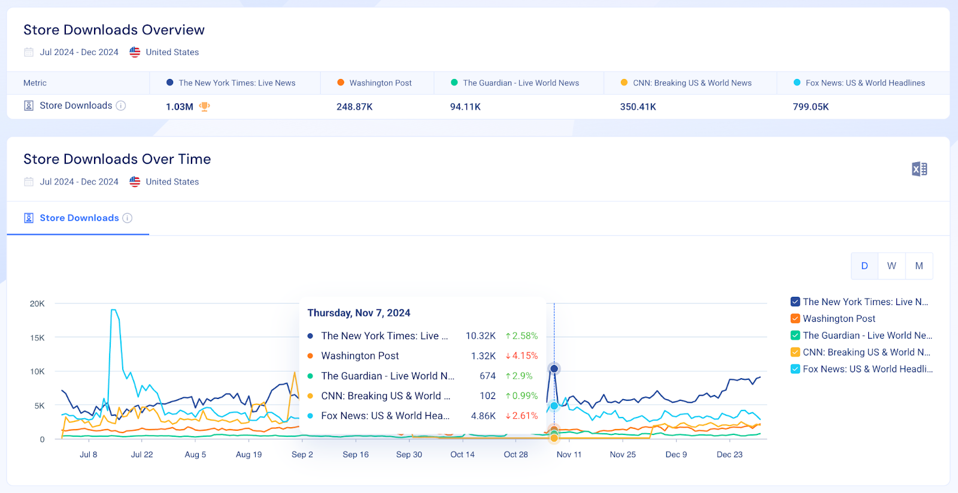Click the Fox News 4.86K tooltip value
Viewport: 958px width, 493px height.
(483, 416)
